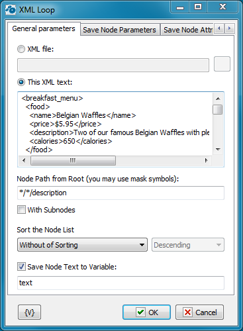Select the This XML text radio button
Viewport: 243px width, 331px height.
click(x=21, y=82)
